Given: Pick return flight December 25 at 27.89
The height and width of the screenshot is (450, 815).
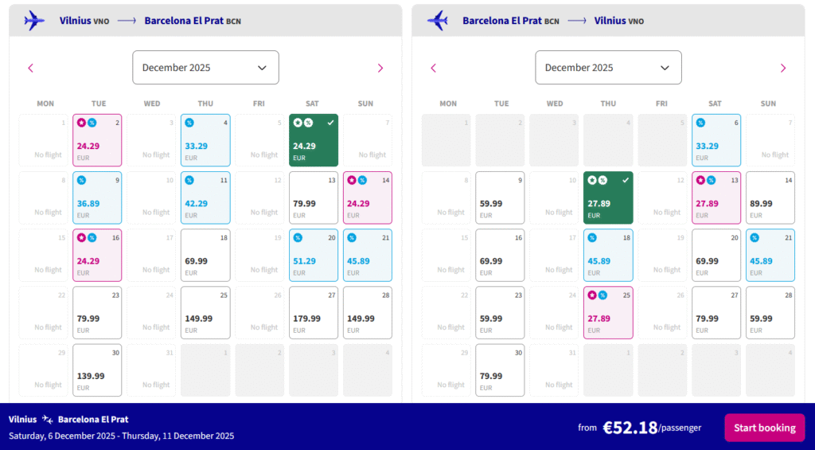Looking at the screenshot, I should (x=608, y=313).
